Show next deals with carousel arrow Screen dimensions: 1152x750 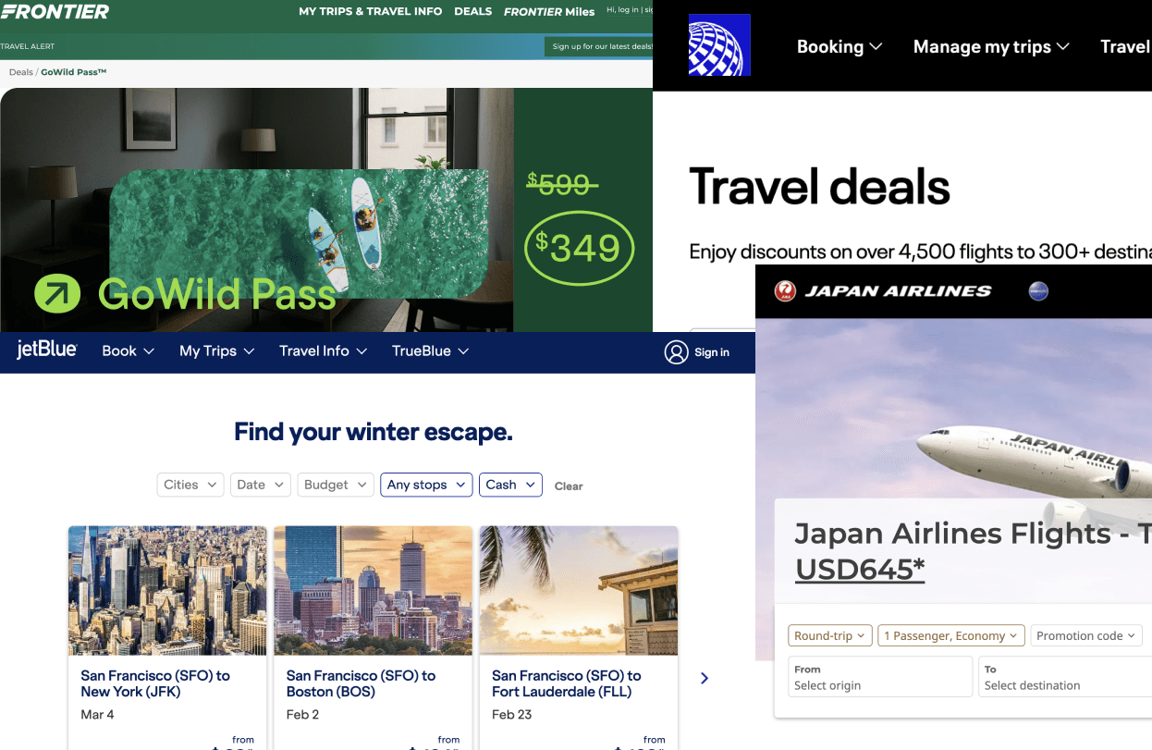coord(705,678)
